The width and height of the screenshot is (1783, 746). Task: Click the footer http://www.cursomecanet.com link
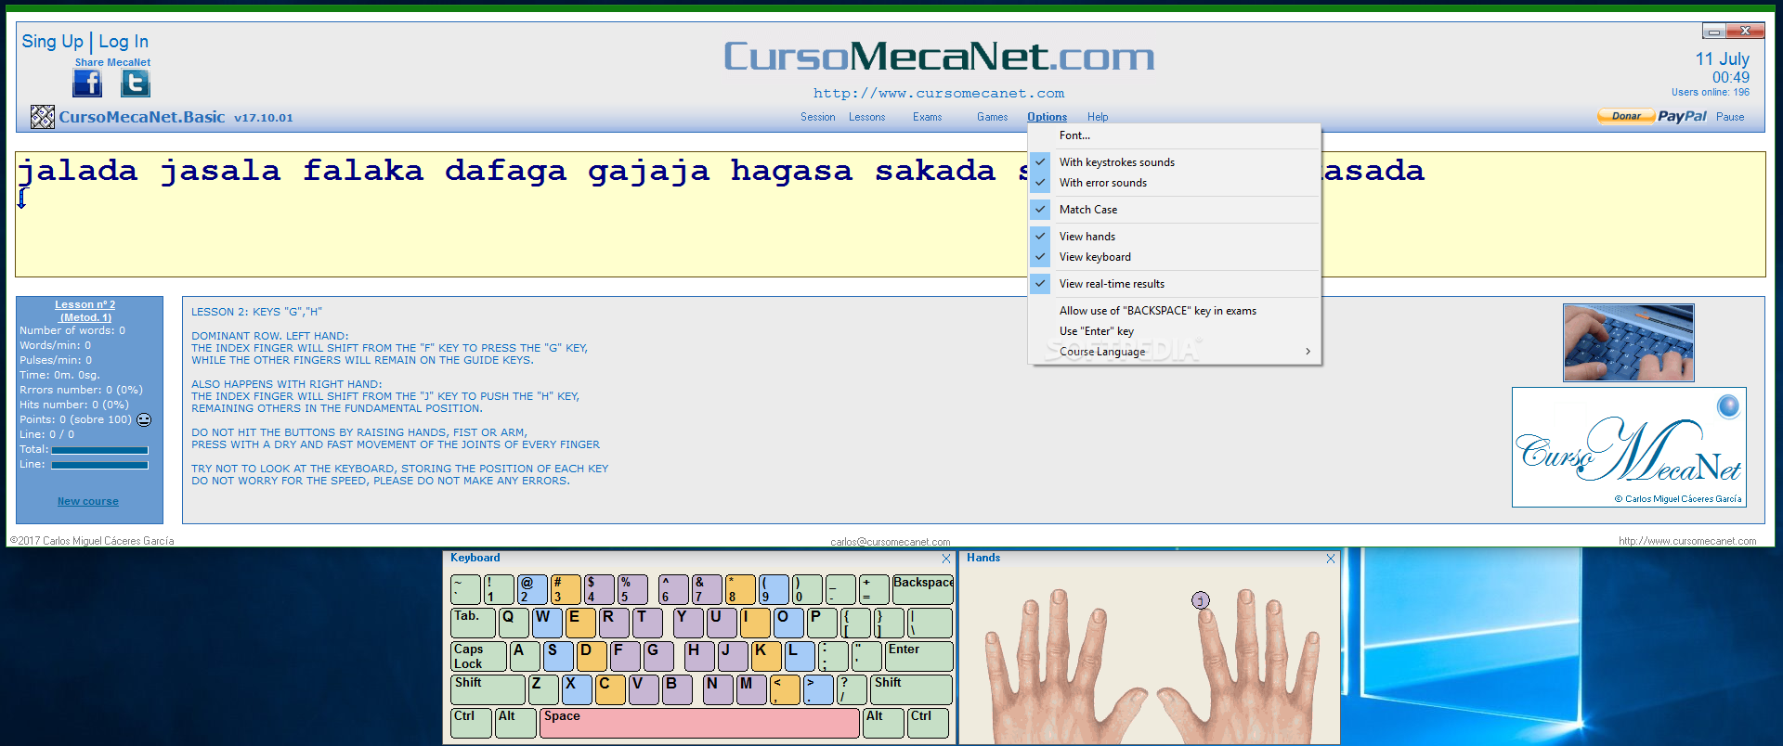[x=1687, y=541]
